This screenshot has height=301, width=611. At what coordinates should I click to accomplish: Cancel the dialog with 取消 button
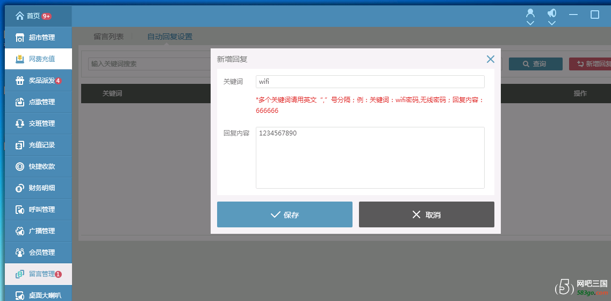click(426, 214)
